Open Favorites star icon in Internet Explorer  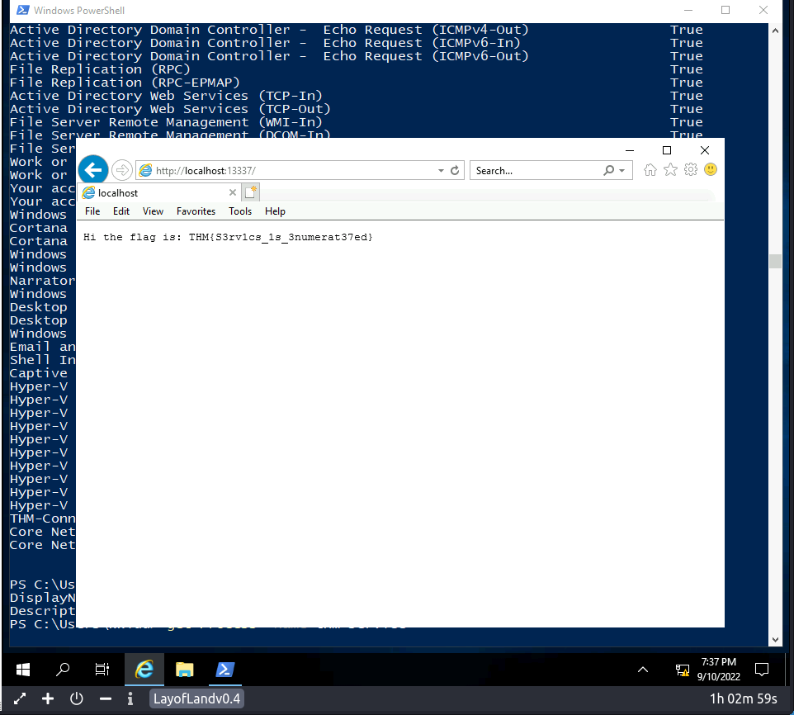[x=670, y=170]
